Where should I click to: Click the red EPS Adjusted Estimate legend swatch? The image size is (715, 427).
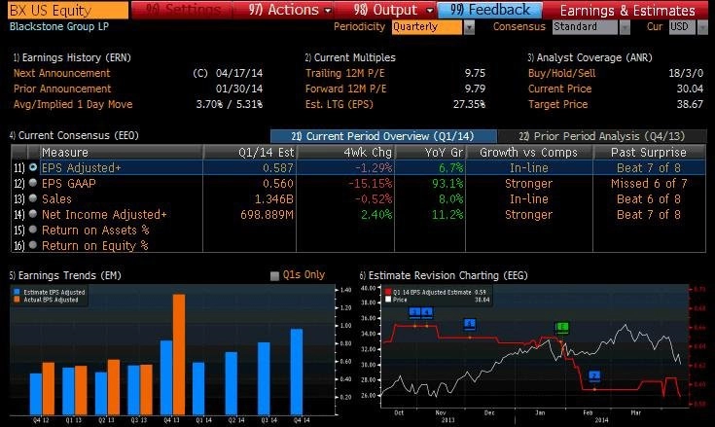click(388, 292)
